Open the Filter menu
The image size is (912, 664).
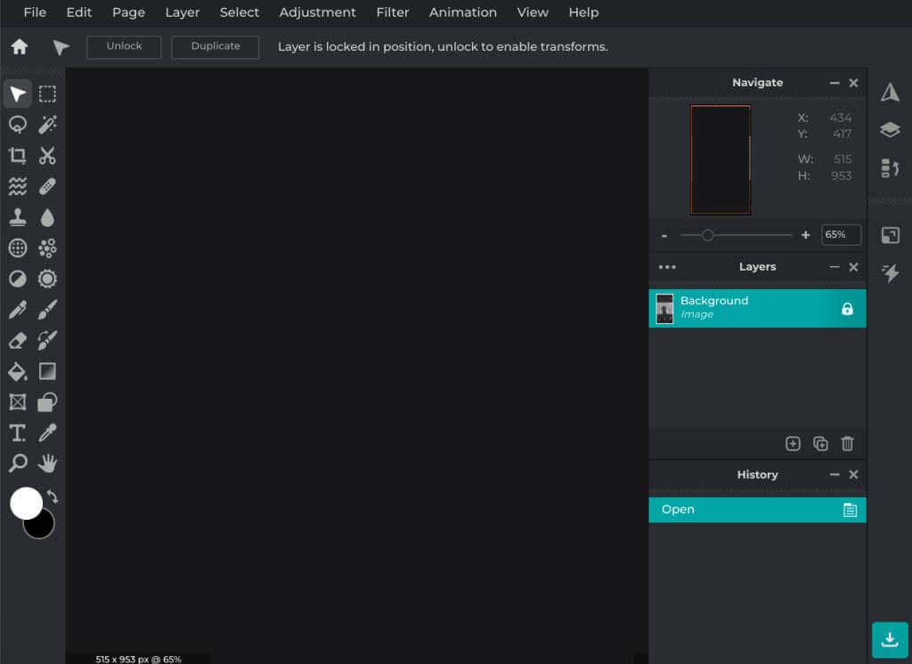pos(393,12)
